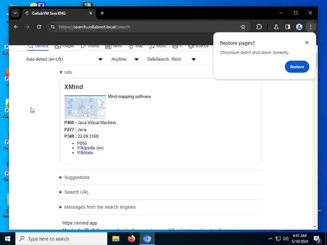Image resolution: width=327 pixels, height=245 pixels.
Task: Toggle the browser side panel icon
Action: point(288,27)
